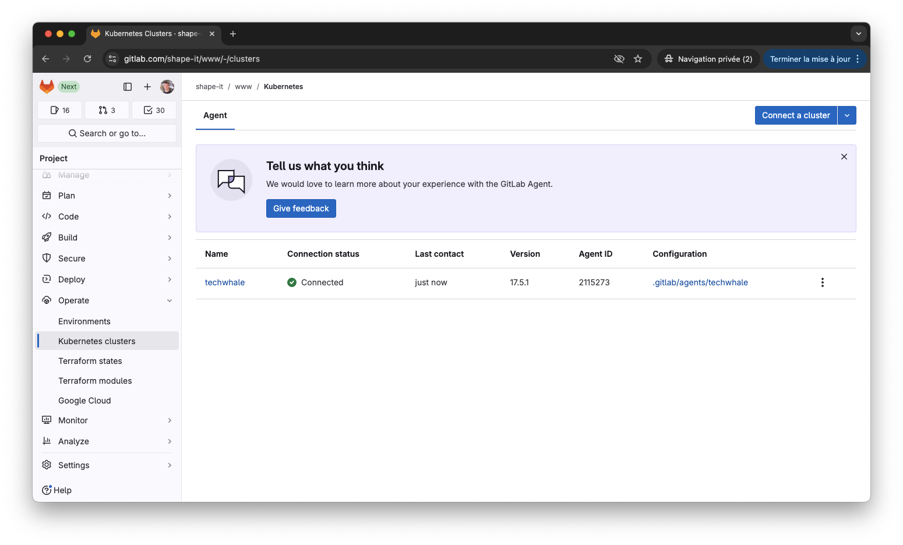The height and width of the screenshot is (545, 903).
Task: Click Connect a cluster button
Action: click(x=796, y=115)
